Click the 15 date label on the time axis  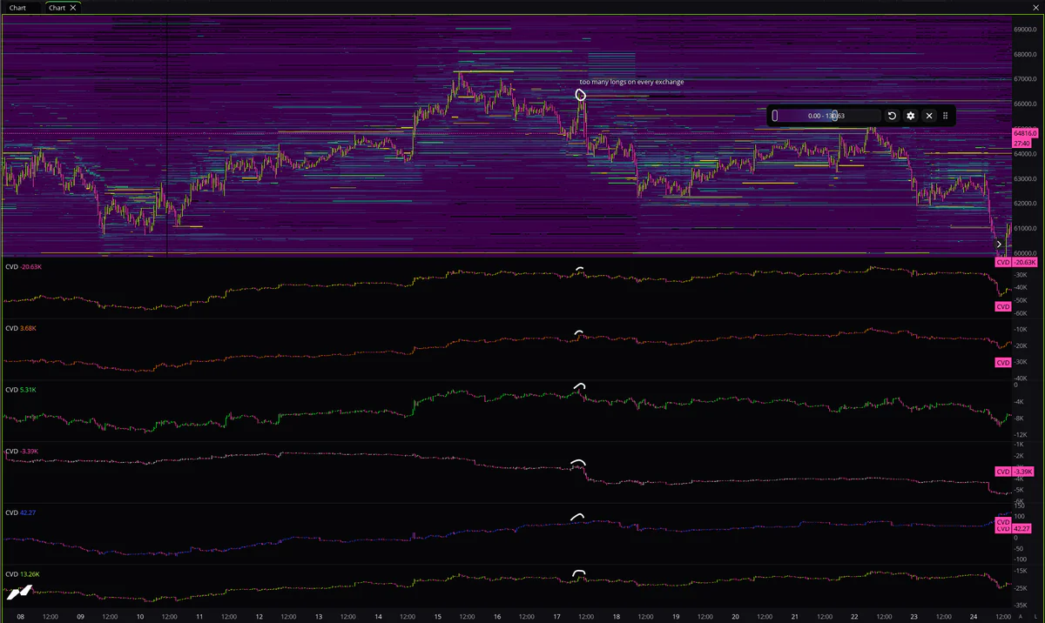[x=438, y=616]
